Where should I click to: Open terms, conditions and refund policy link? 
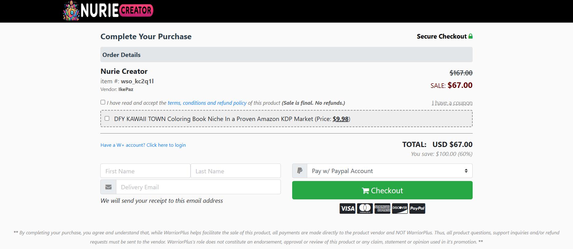(207, 103)
